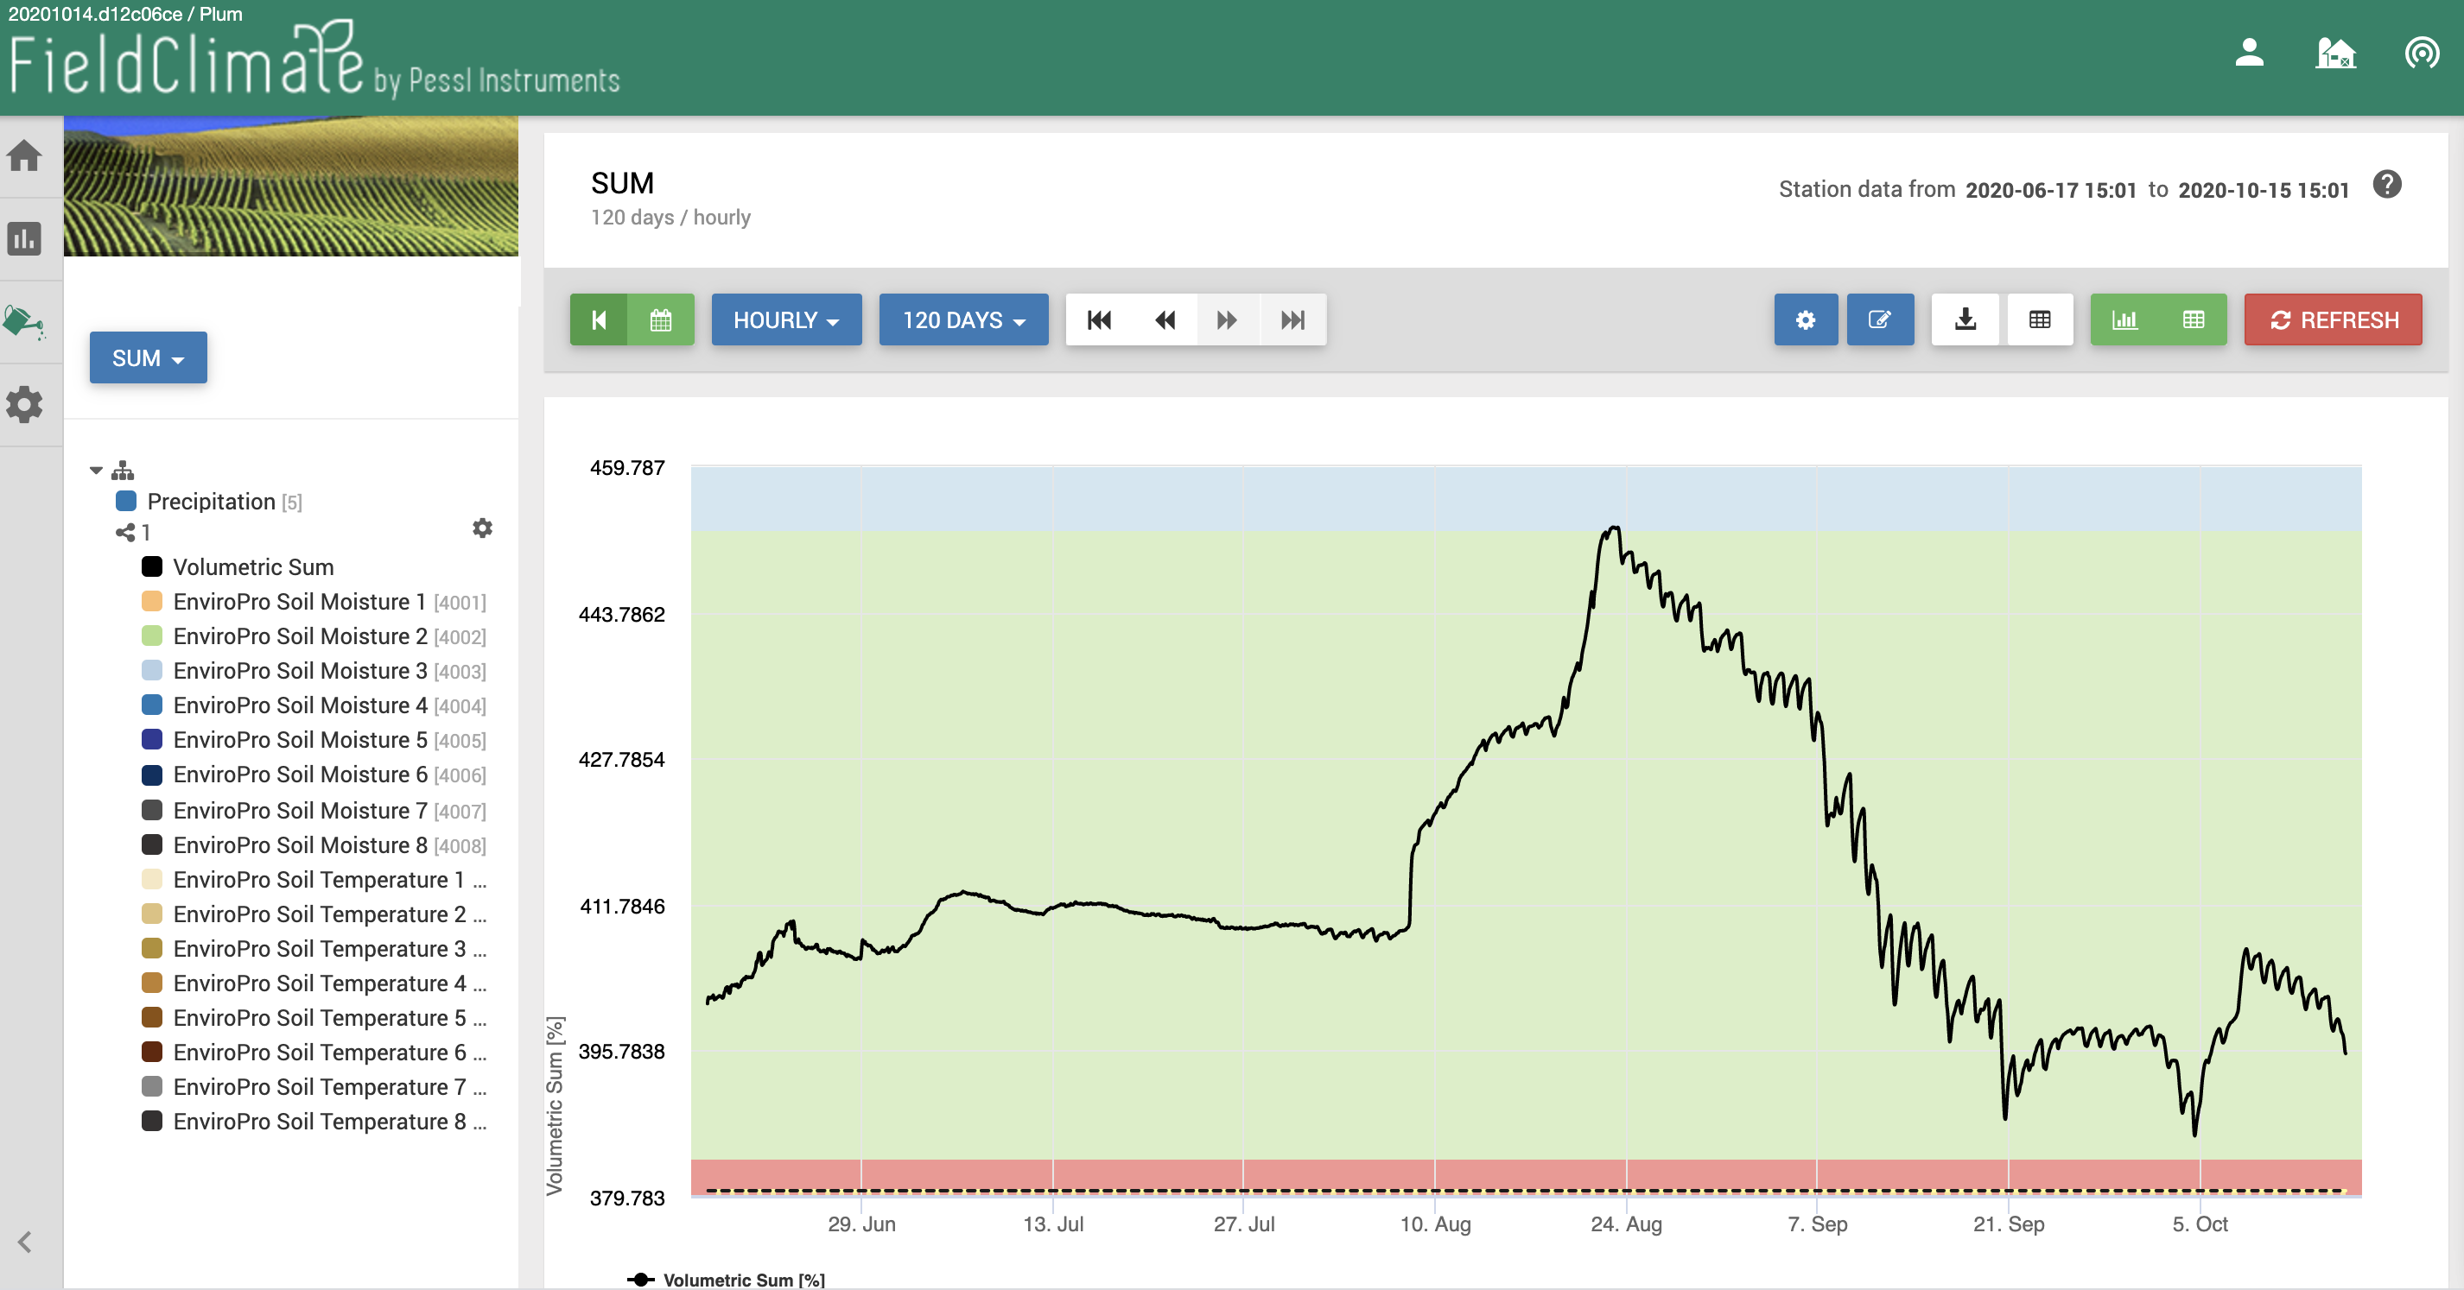Image resolution: width=2464 pixels, height=1290 pixels.
Task: Open the user account icon
Action: click(2249, 53)
